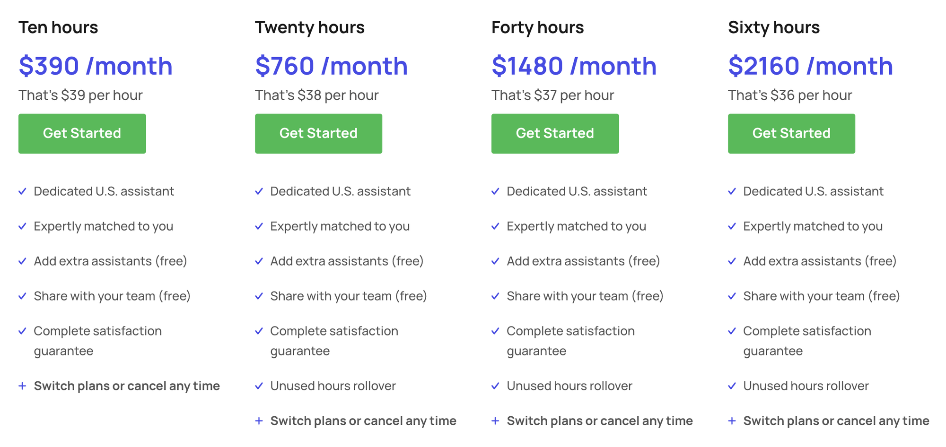Click the checkmark beside Dedicated U.S. assistant on Ten hours
Viewport: 946px width, 447px height.
[x=22, y=191]
